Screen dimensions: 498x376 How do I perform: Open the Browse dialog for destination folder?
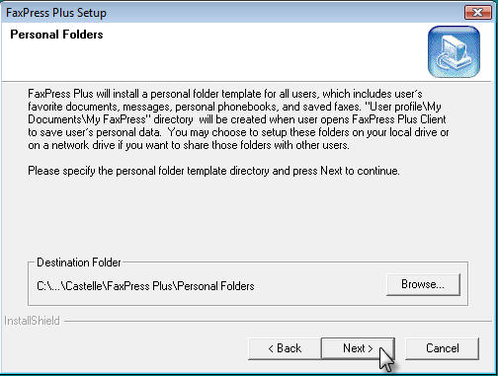click(423, 284)
